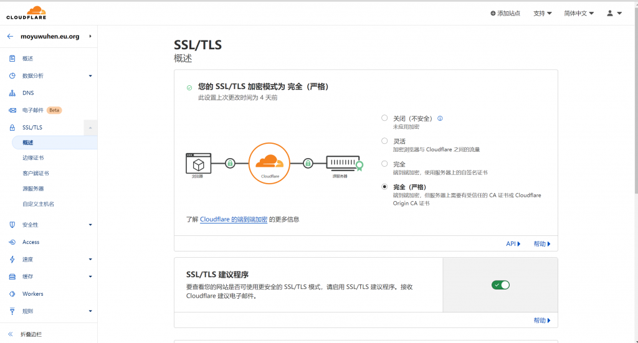Expand the moyuwuhen.eu.org site selector arrow
This screenshot has height=343, width=638.
coord(90,36)
